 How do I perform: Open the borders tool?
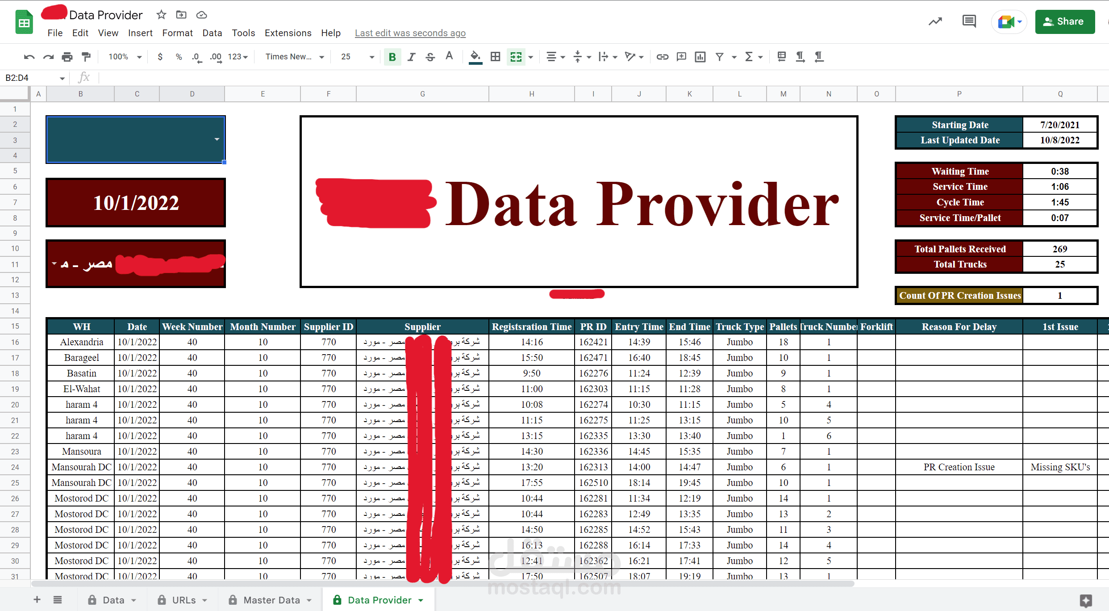(495, 57)
